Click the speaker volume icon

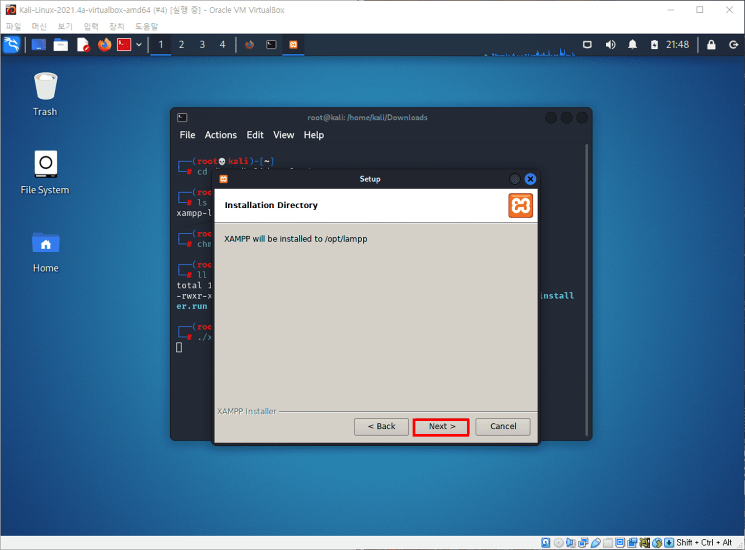tap(611, 44)
